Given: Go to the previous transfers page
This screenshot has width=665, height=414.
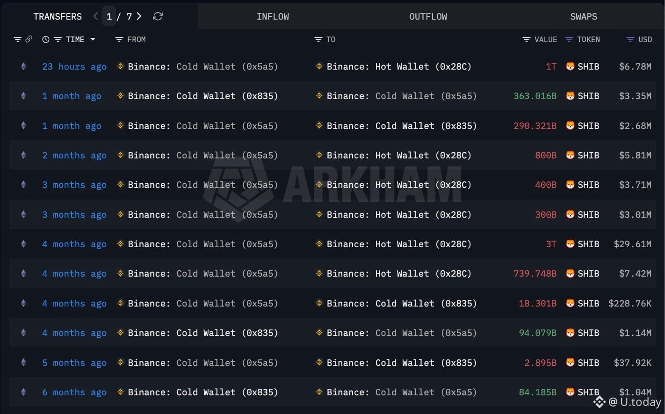Looking at the screenshot, I should (96, 16).
